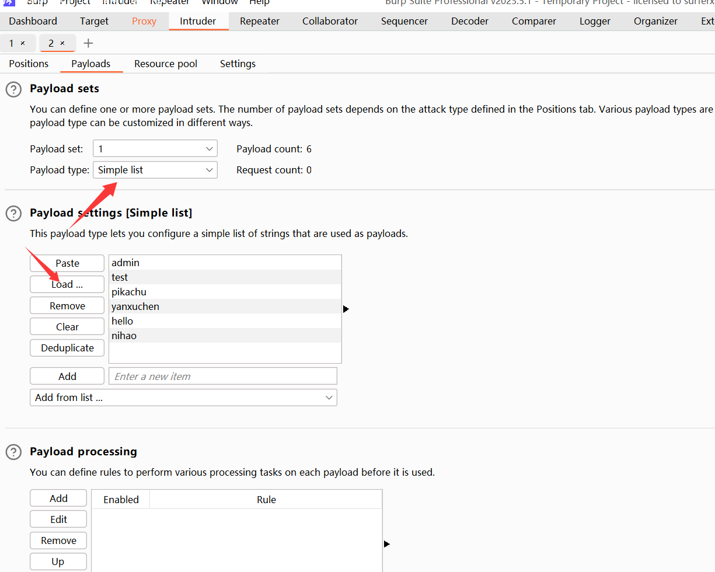Select the nihao payload entry
The height and width of the screenshot is (572, 715).
(x=225, y=336)
